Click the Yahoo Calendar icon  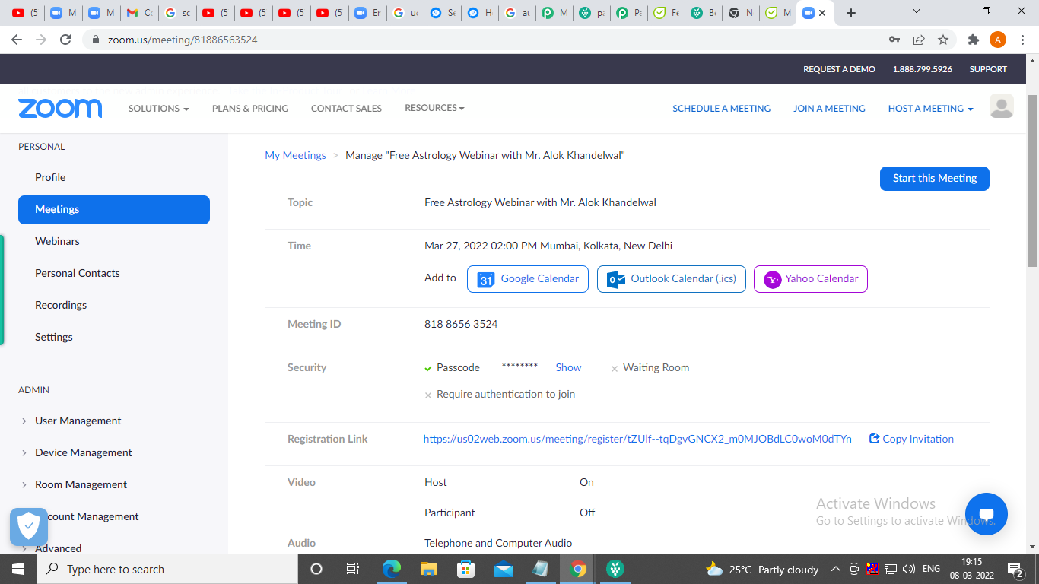click(772, 279)
